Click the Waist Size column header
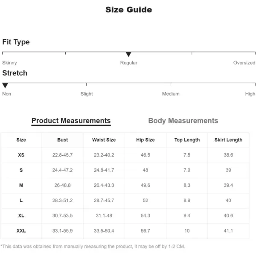 [x=104, y=140]
